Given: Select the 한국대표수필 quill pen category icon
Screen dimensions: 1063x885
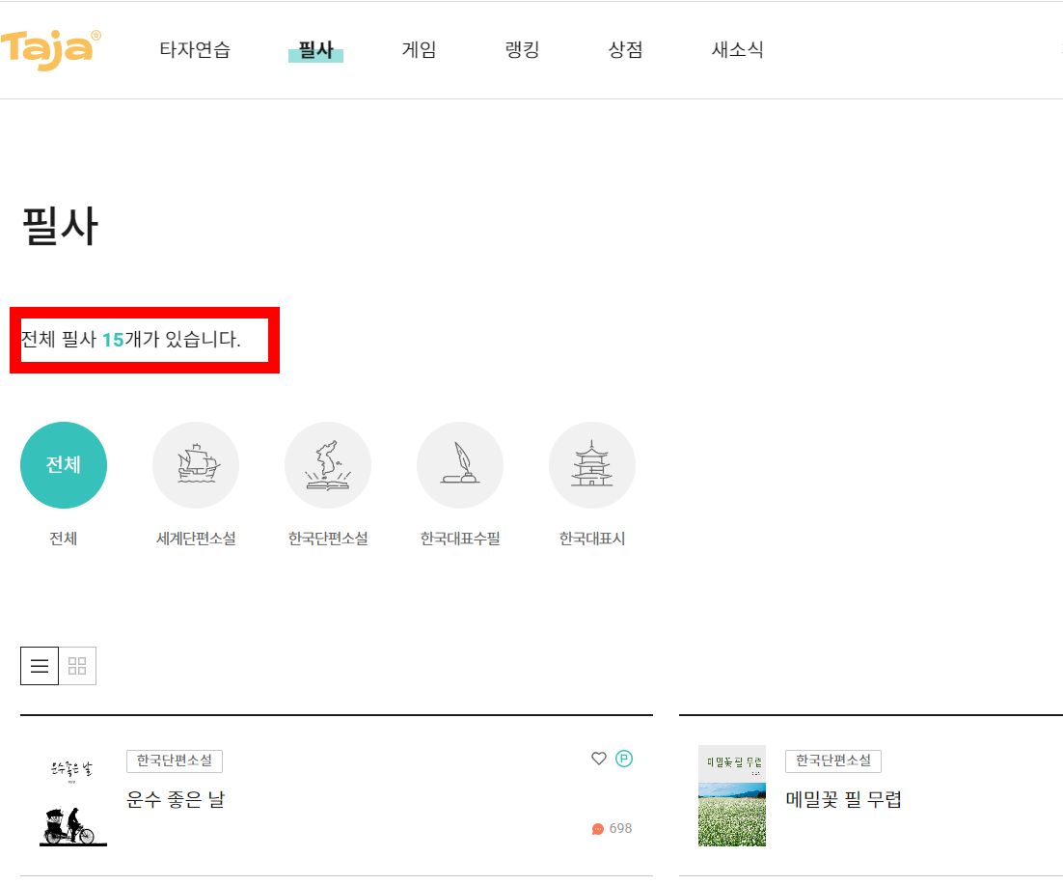Looking at the screenshot, I should coord(460,464).
